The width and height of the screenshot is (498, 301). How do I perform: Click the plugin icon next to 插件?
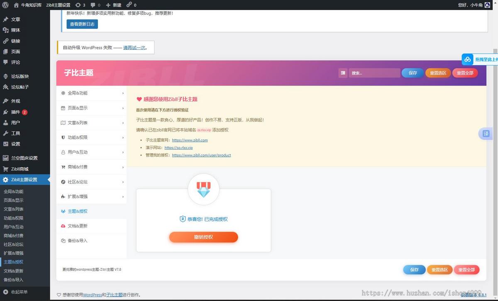tap(5, 112)
